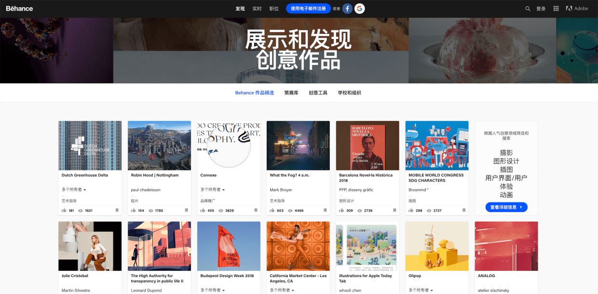Like Dutch Greenhouse Delta with thumbs-up icon
Viewport: 598px width, 294px height.
64,211
